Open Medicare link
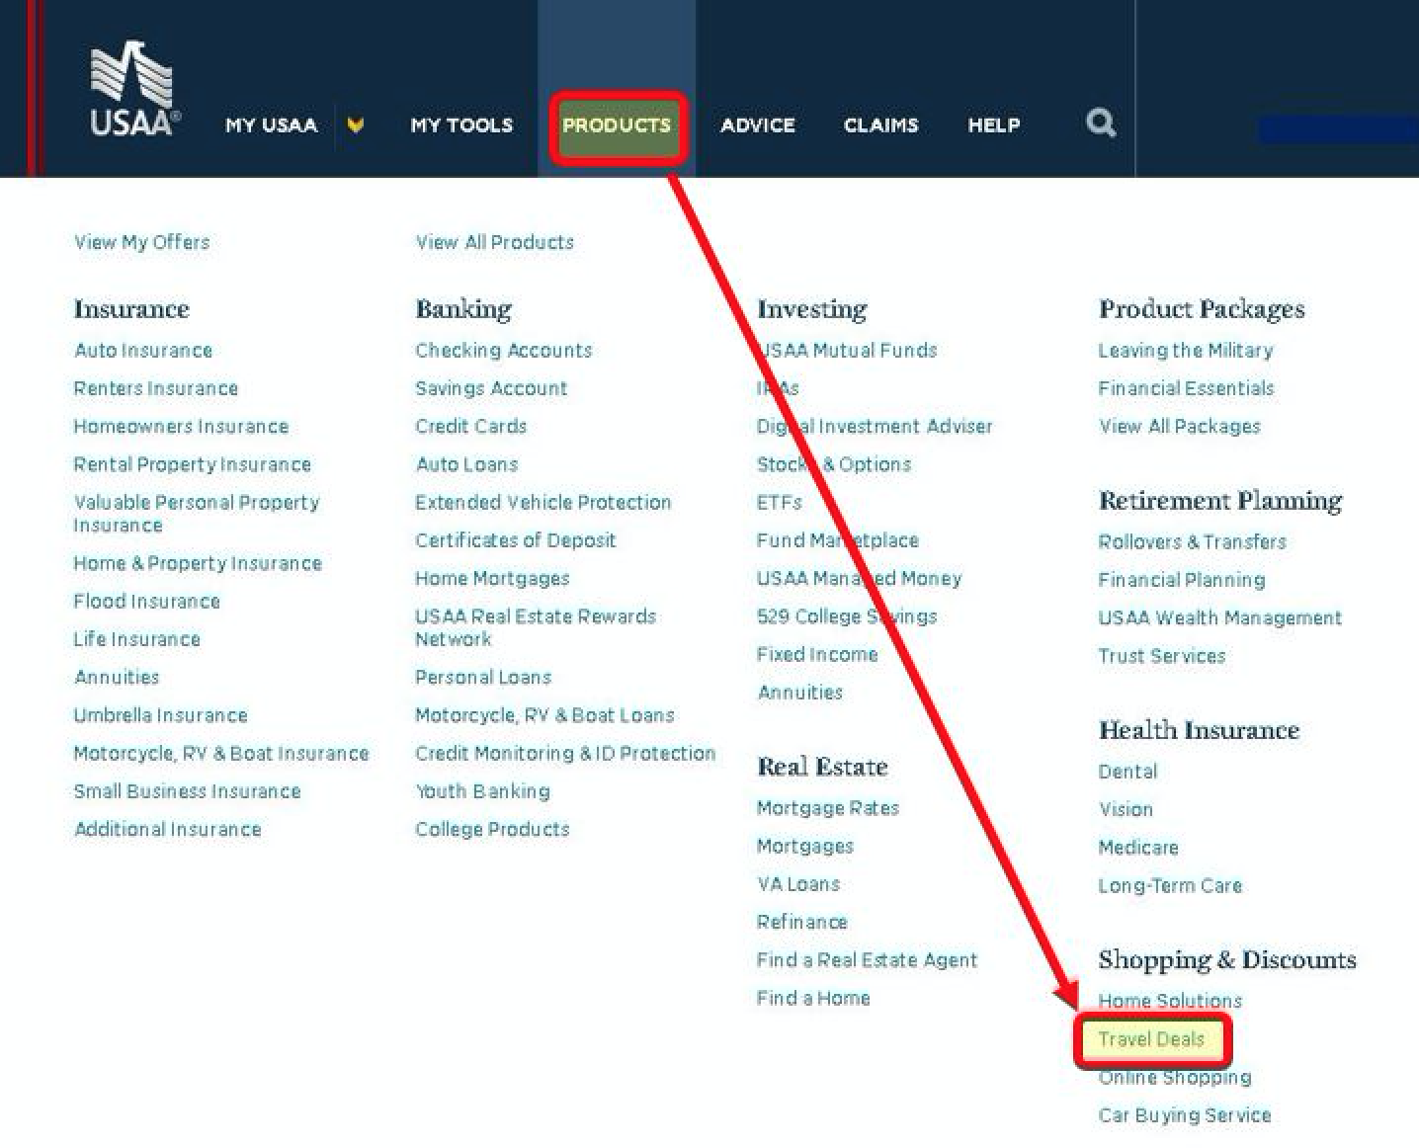This screenshot has width=1419, height=1148. (1139, 848)
